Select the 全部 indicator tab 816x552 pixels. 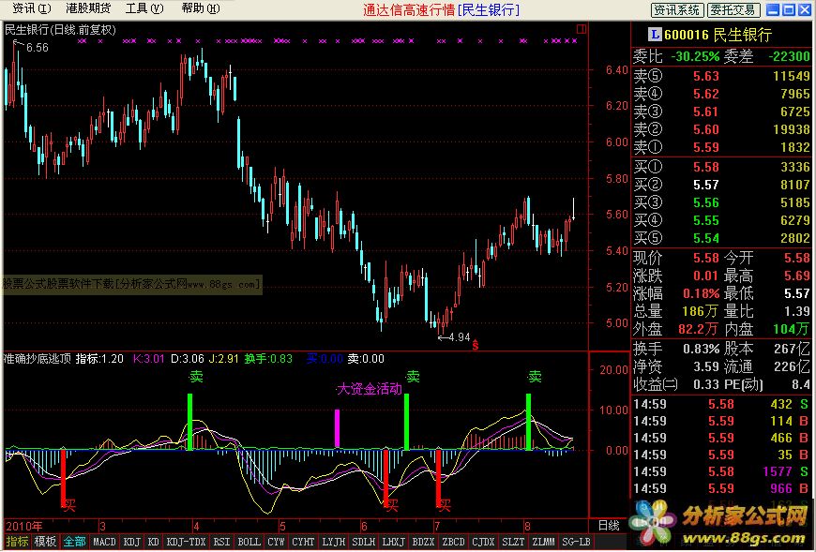coord(74,542)
